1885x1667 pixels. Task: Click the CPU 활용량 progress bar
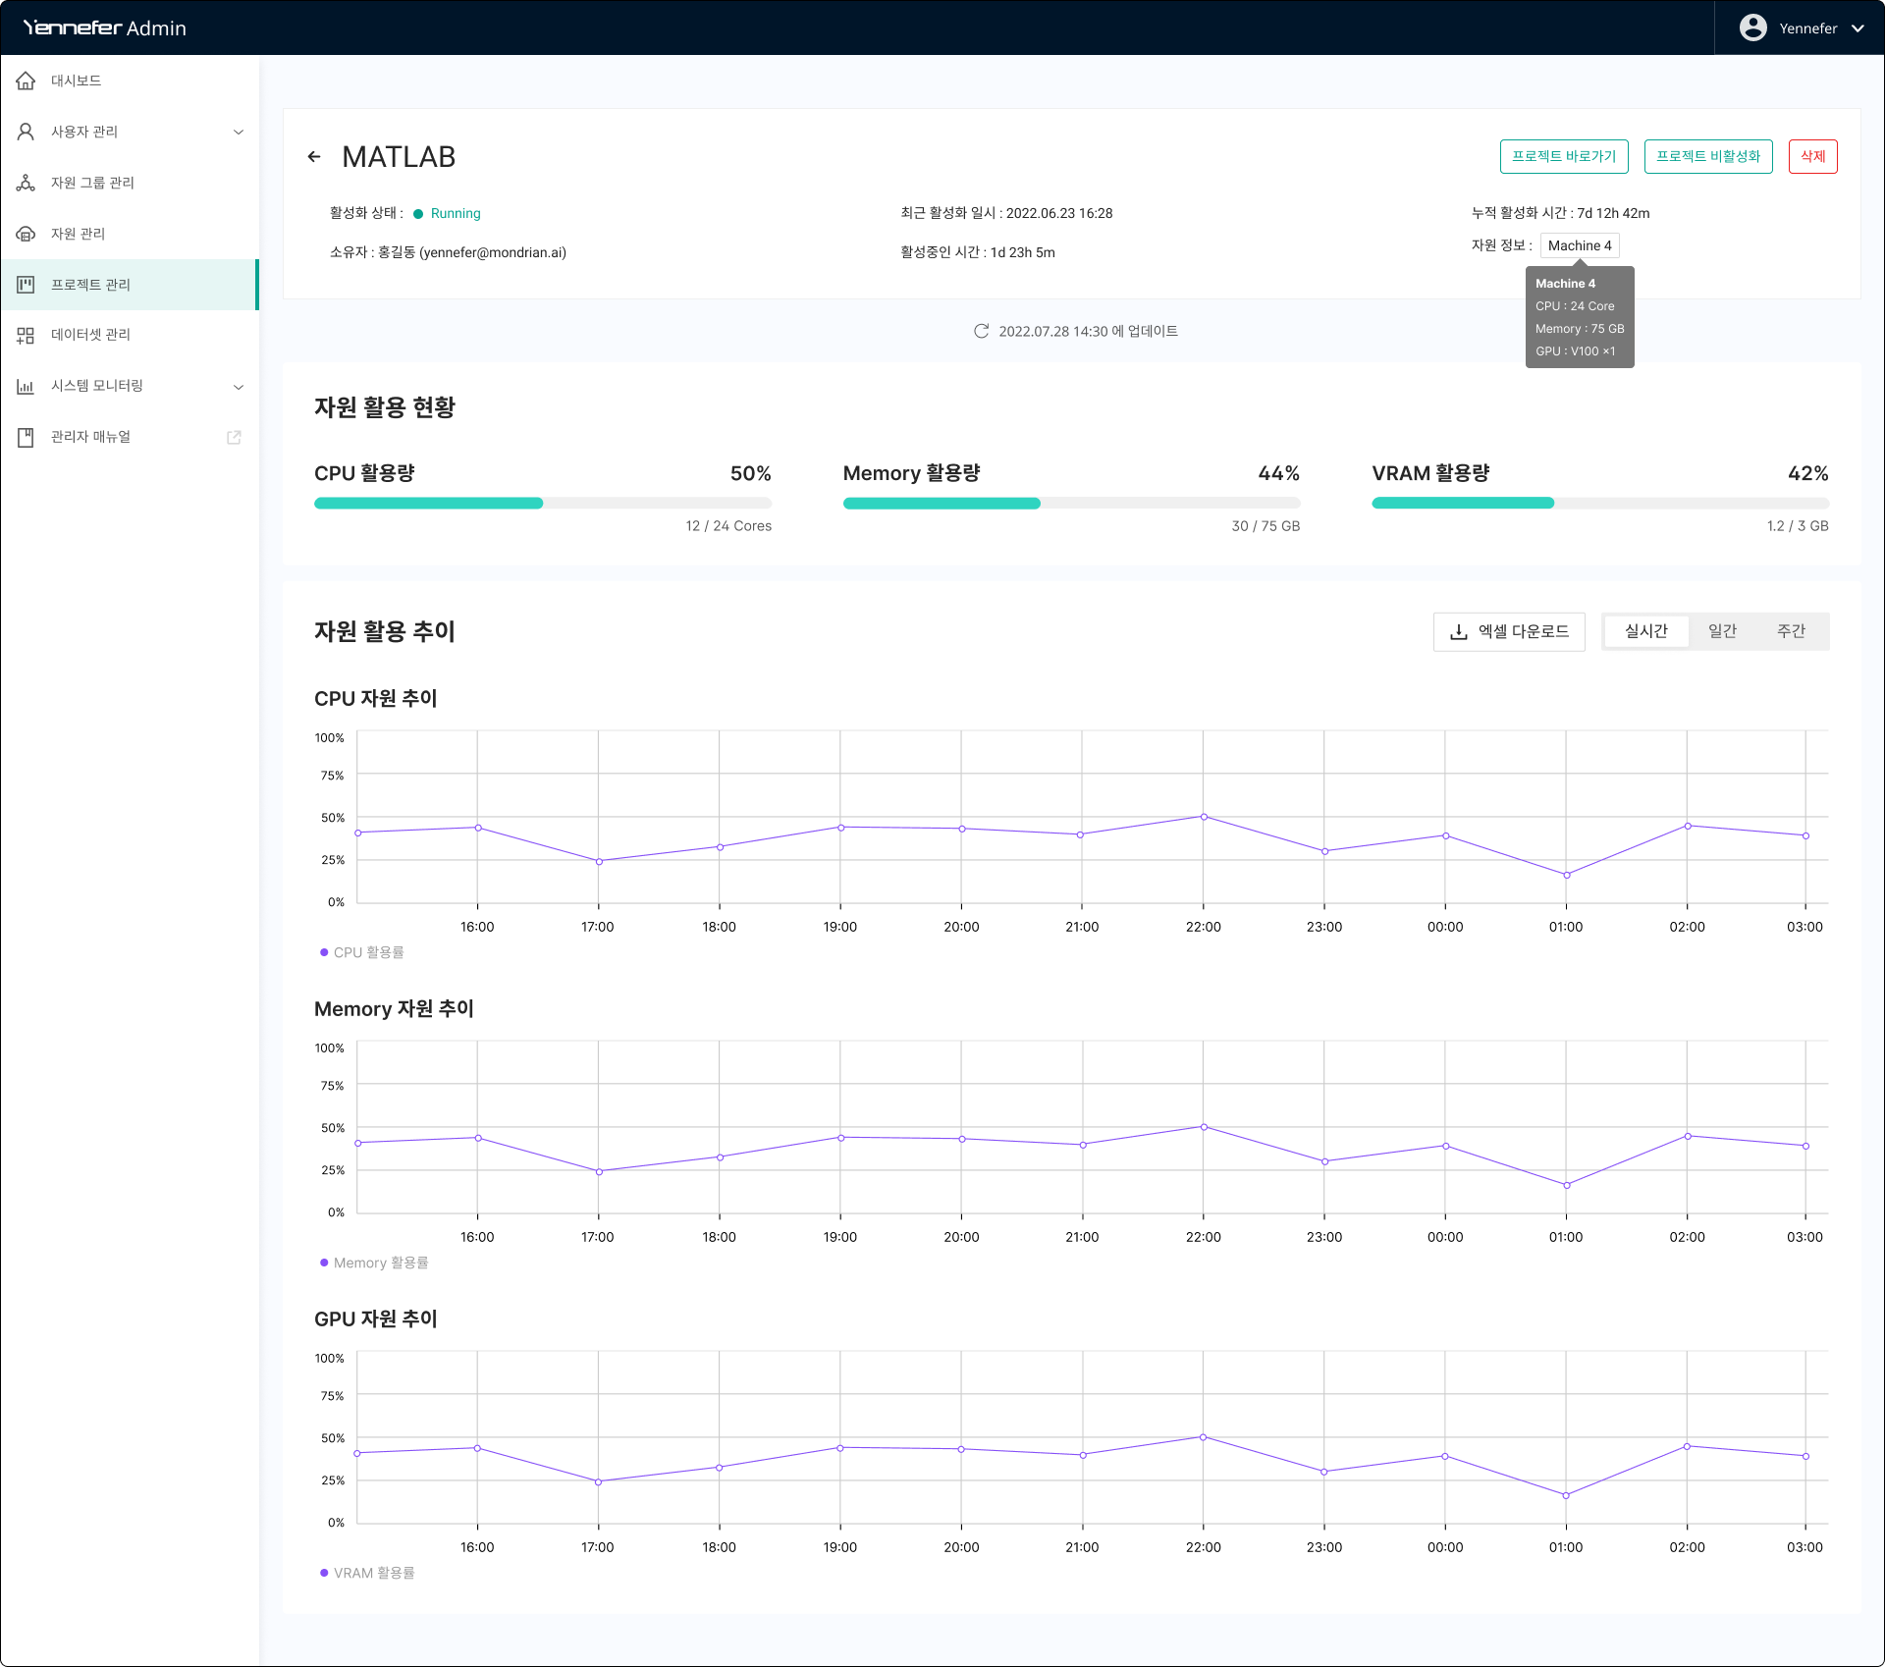[x=542, y=504]
